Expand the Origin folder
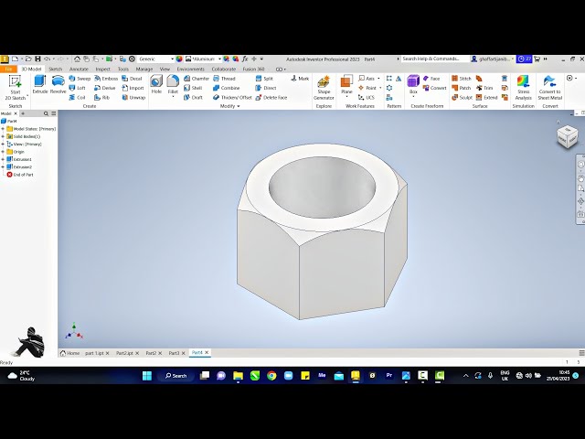The height and width of the screenshot is (439, 585). click(3, 152)
